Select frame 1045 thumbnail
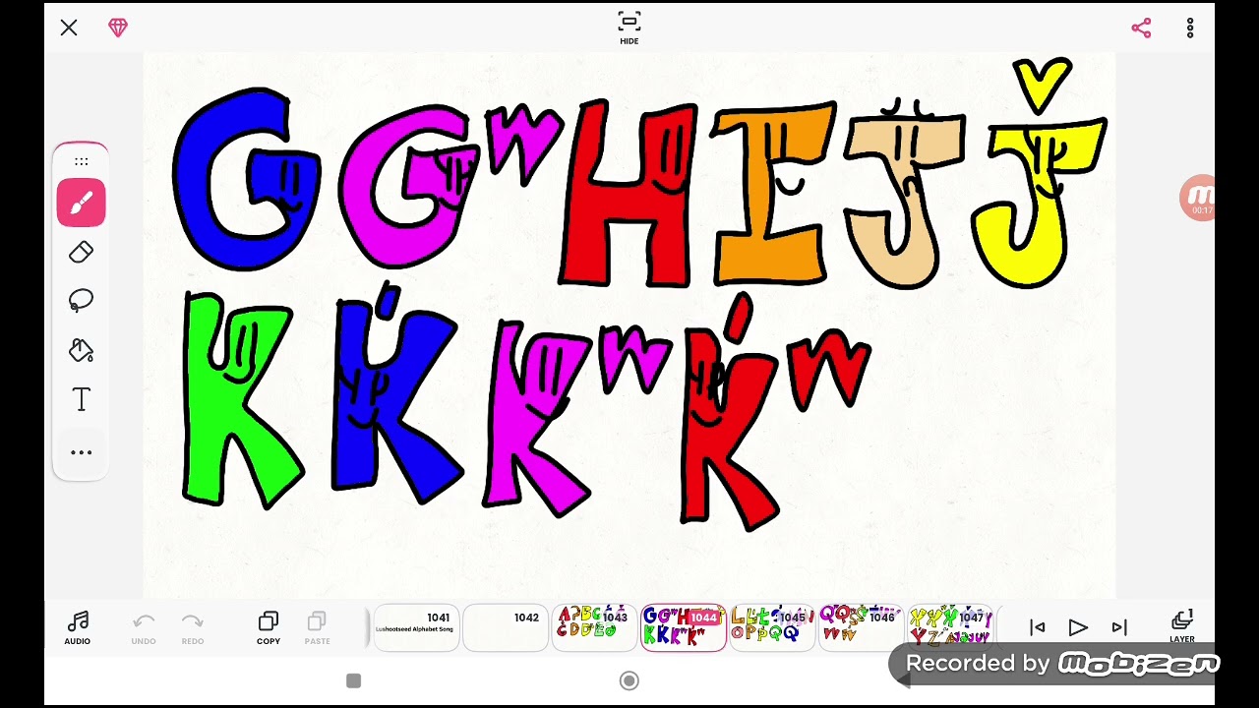The height and width of the screenshot is (708, 1259). click(772, 627)
